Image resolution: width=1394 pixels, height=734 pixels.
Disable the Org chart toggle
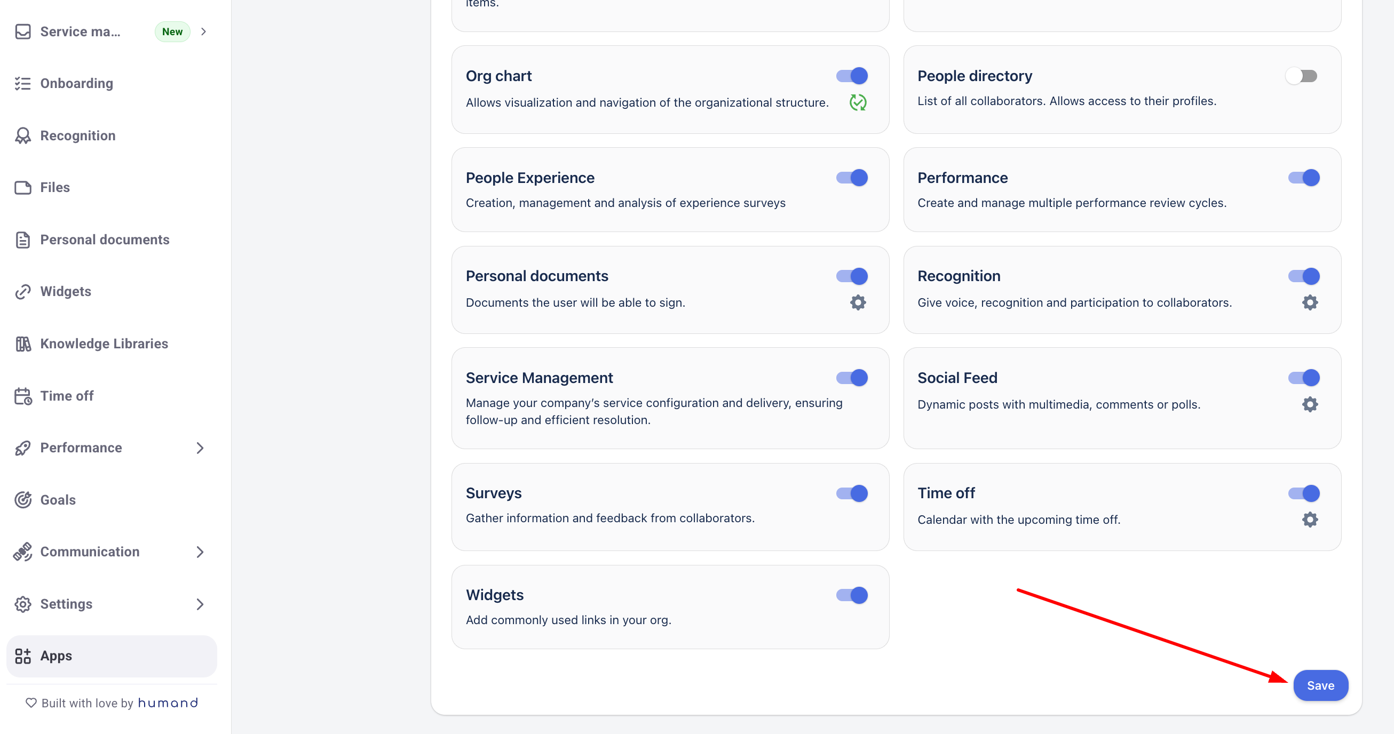click(x=852, y=76)
